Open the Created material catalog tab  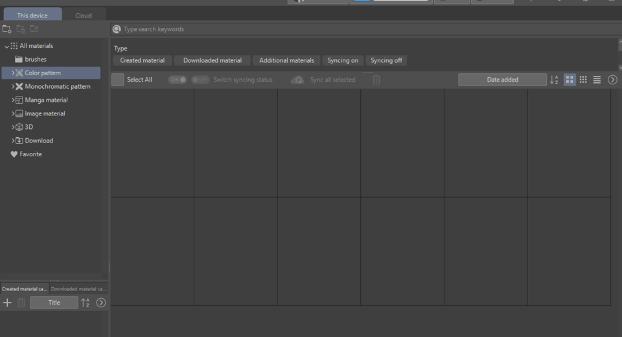click(25, 289)
